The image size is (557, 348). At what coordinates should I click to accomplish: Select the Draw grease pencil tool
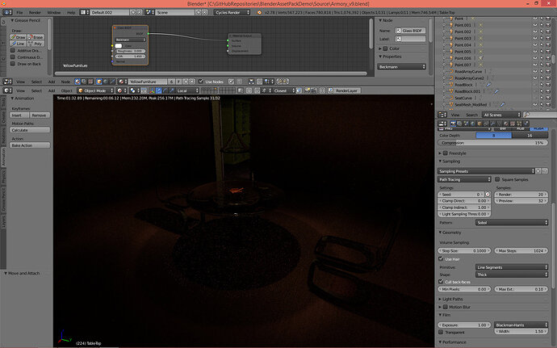(x=18, y=37)
